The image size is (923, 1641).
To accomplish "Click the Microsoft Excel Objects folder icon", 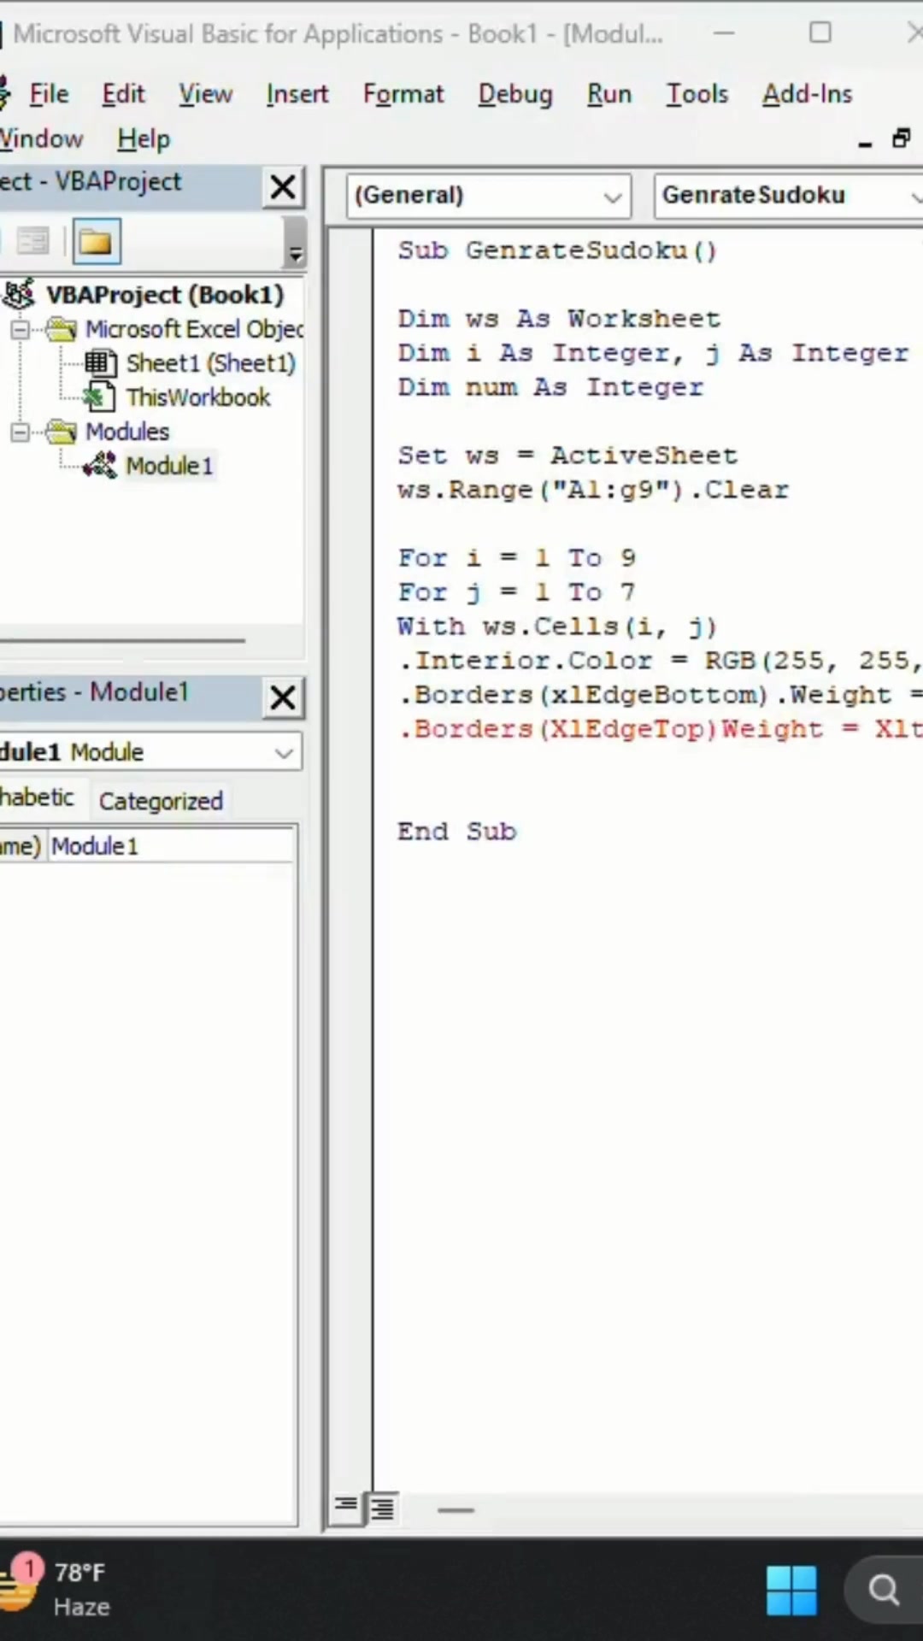I will 61,329.
